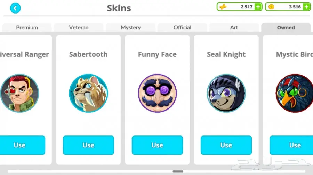Switch to the Veteran tab

(79, 27)
